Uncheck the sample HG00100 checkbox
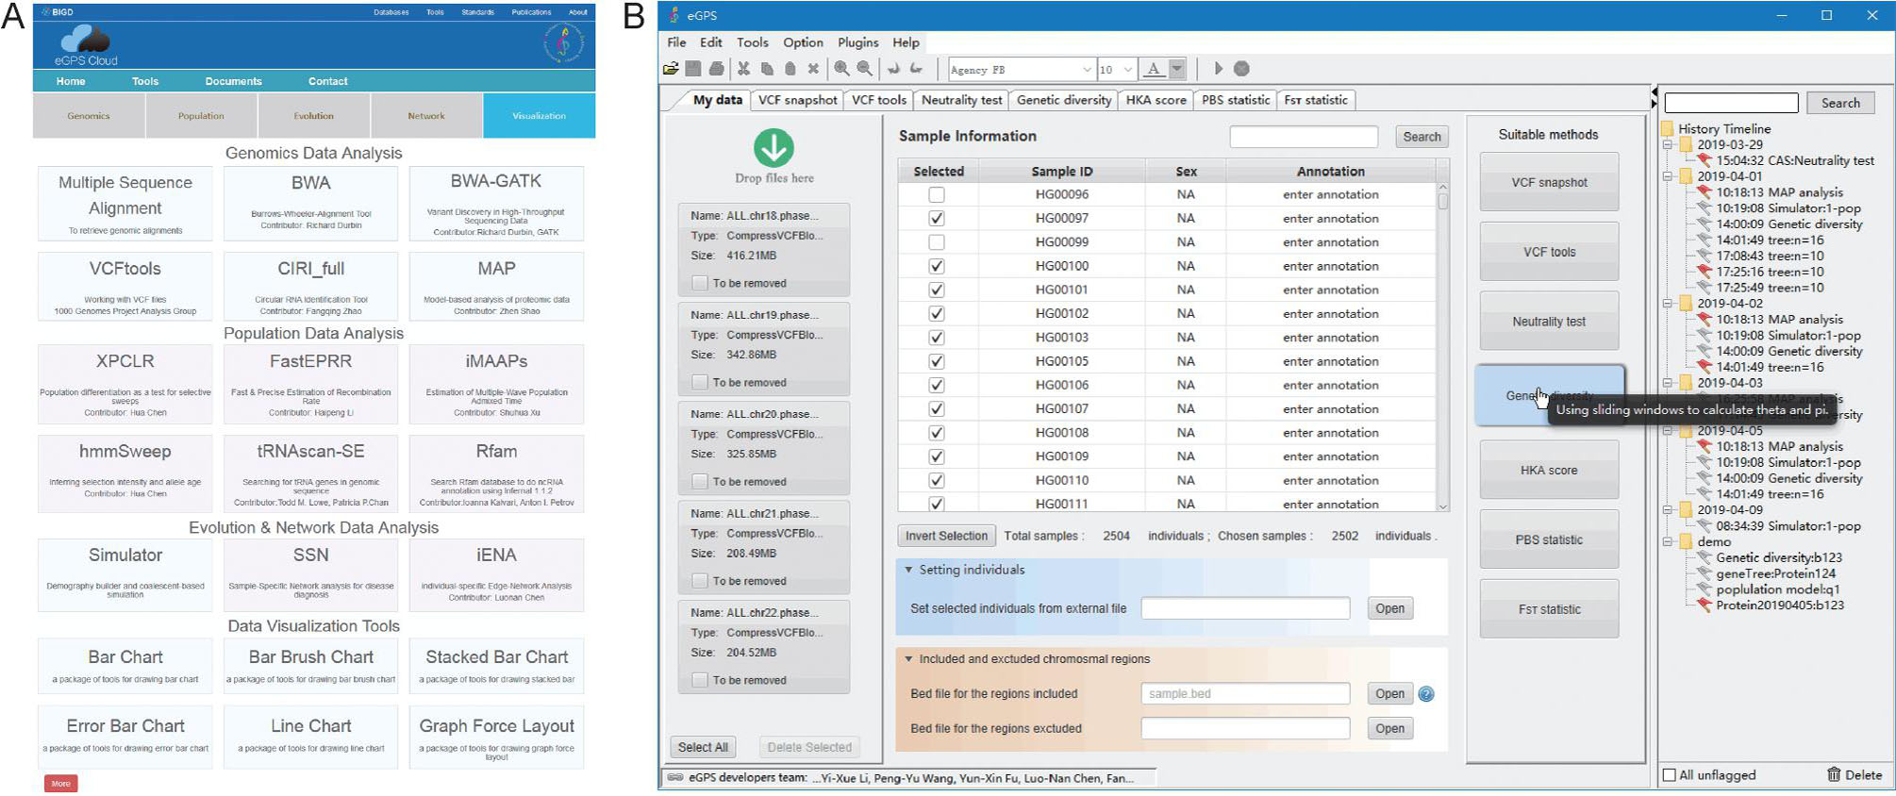Screen dimensions: 1896x796 (936, 266)
